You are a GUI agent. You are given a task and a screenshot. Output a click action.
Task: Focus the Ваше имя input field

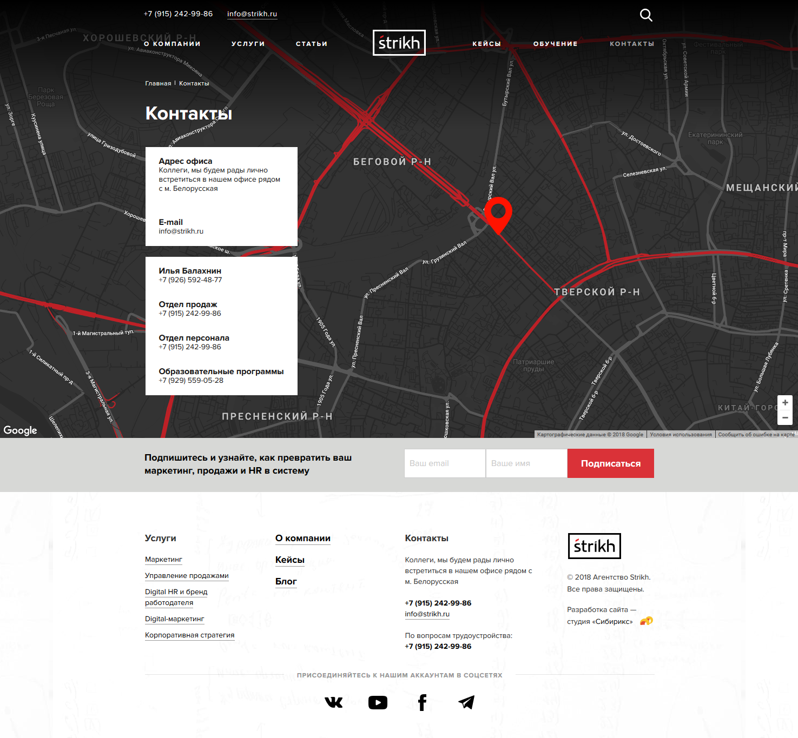526,463
